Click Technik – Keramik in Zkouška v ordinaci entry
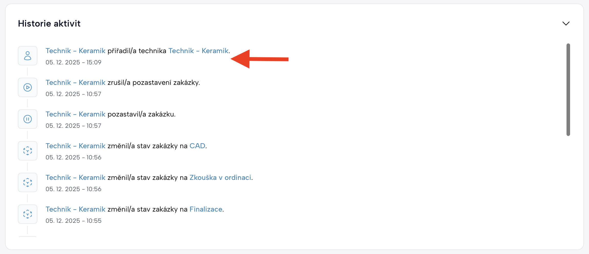 (x=75, y=178)
